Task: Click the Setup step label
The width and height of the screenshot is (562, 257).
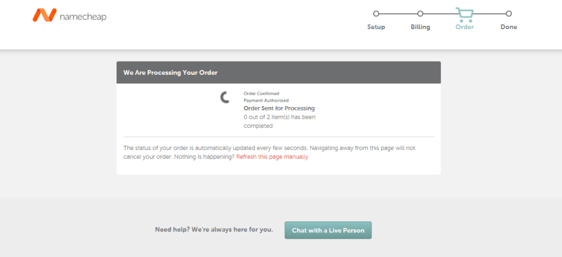Action: tap(376, 27)
